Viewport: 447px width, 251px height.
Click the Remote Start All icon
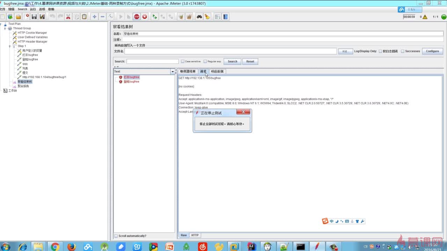pos(154,17)
